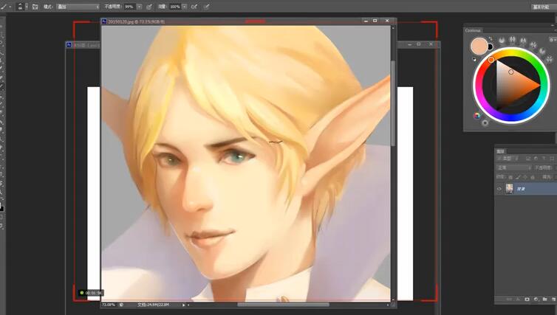Click the status bar info icon beside zoom
Viewport: 557px width, 315px height.
click(121, 305)
